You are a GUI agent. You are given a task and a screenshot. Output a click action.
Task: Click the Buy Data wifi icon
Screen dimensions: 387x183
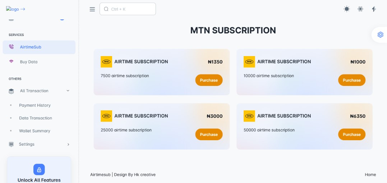(11, 61)
